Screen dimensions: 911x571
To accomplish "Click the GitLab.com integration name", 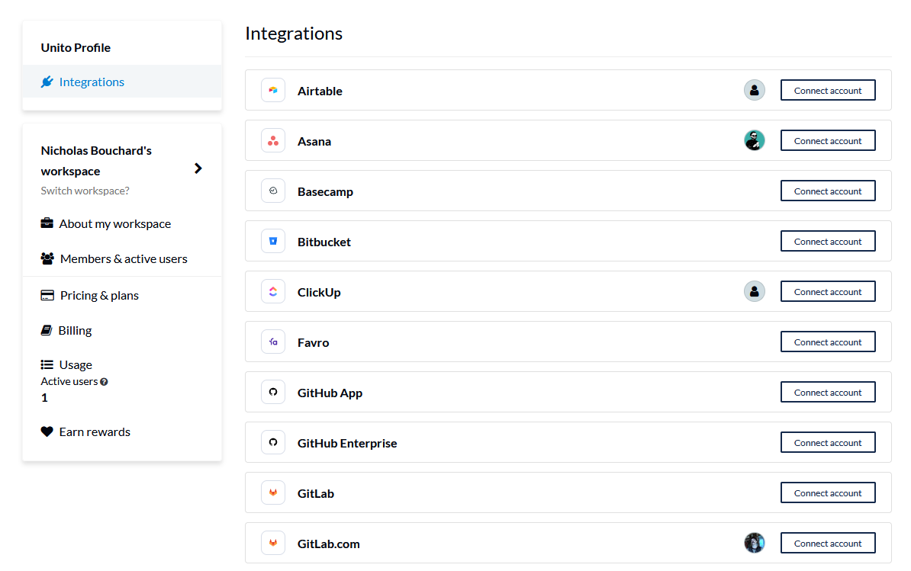I will pyautogui.click(x=329, y=544).
